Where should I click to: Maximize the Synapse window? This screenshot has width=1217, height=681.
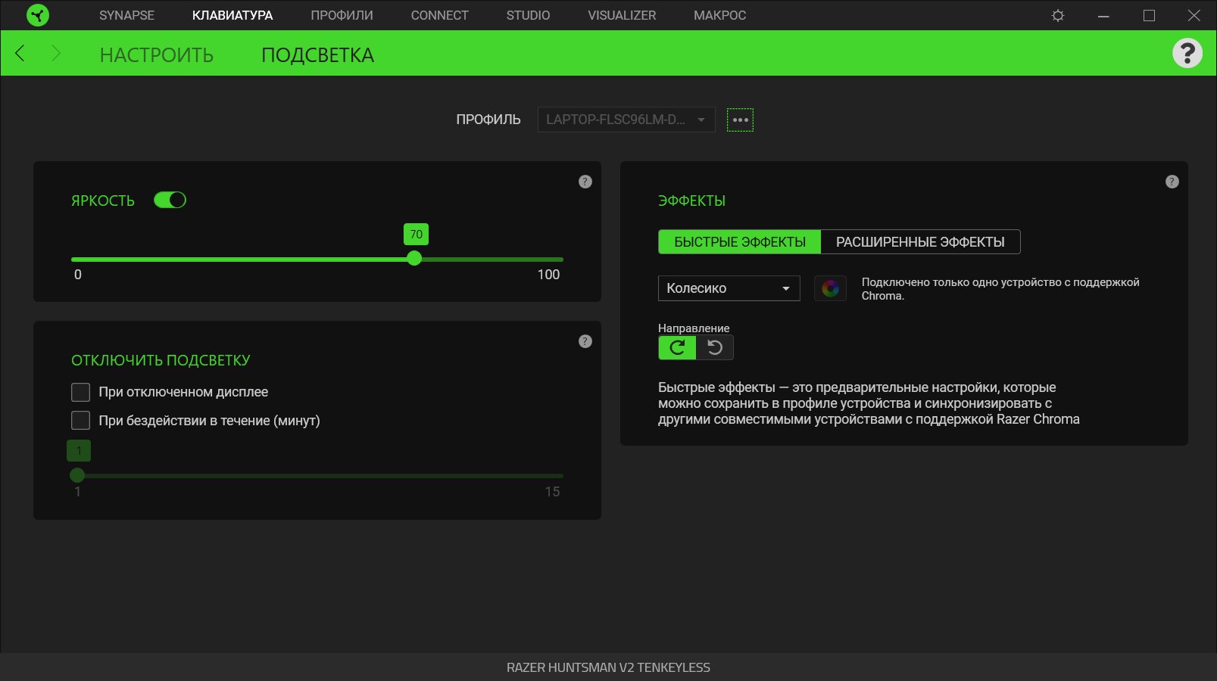(1149, 15)
